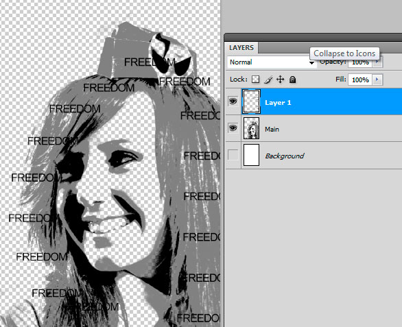Open the Fill slider arrow
Screen dimensions: 402x327
[x=377, y=80]
